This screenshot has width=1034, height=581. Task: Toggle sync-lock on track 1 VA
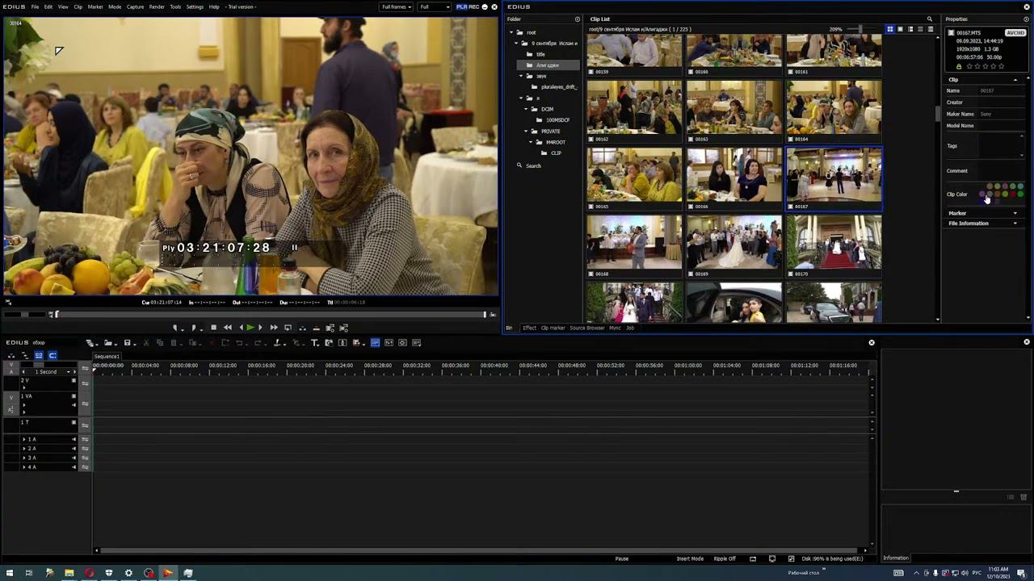tap(85, 403)
